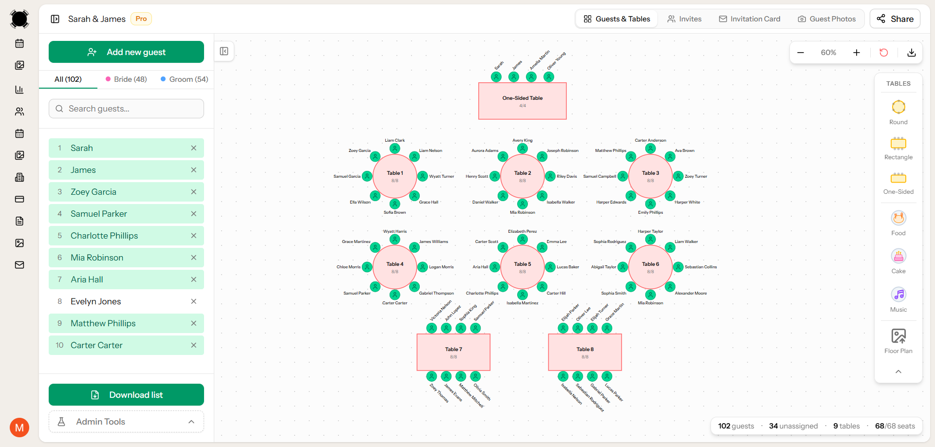The width and height of the screenshot is (935, 447).
Task: Collapse the guest list side panel
Action: (224, 51)
